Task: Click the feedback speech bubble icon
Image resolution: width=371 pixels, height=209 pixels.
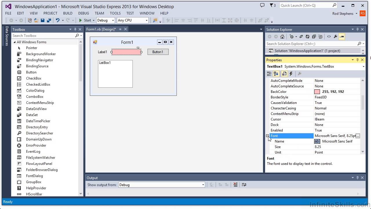Action: coord(262,5)
